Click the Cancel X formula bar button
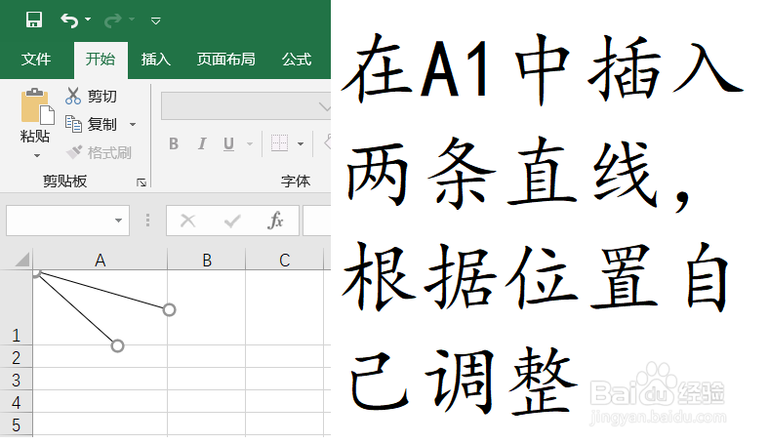Image resolution: width=769 pixels, height=444 pixels. (x=187, y=221)
